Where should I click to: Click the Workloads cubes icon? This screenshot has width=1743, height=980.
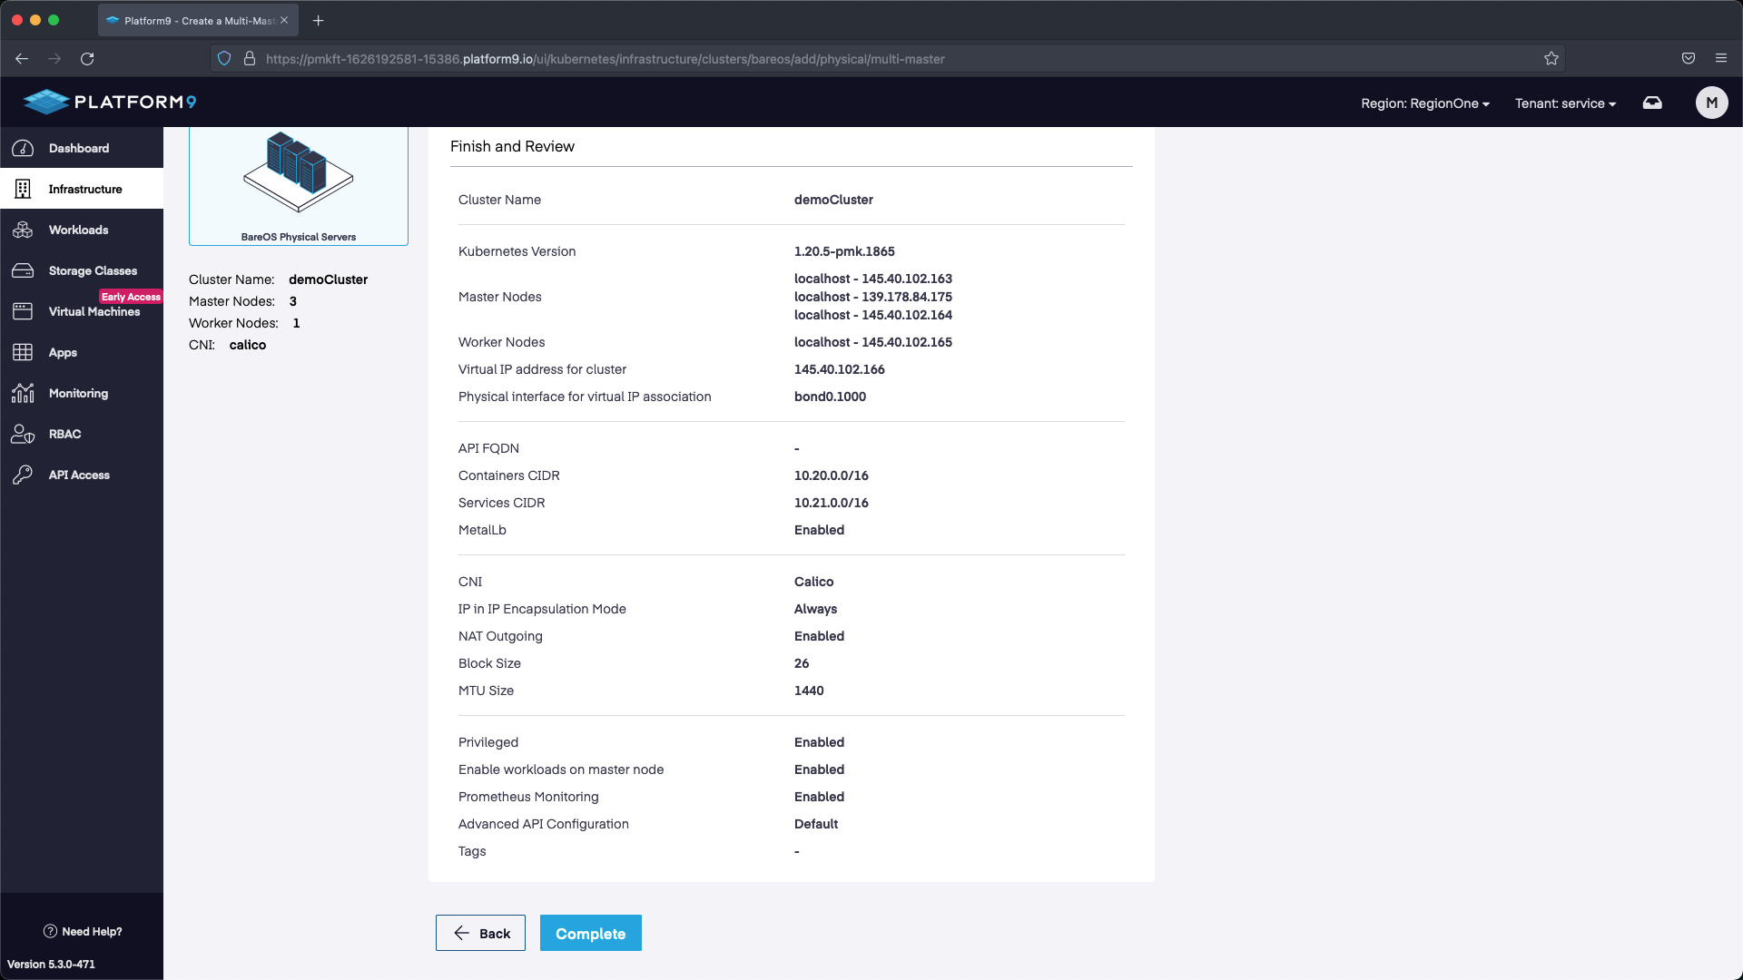point(23,230)
